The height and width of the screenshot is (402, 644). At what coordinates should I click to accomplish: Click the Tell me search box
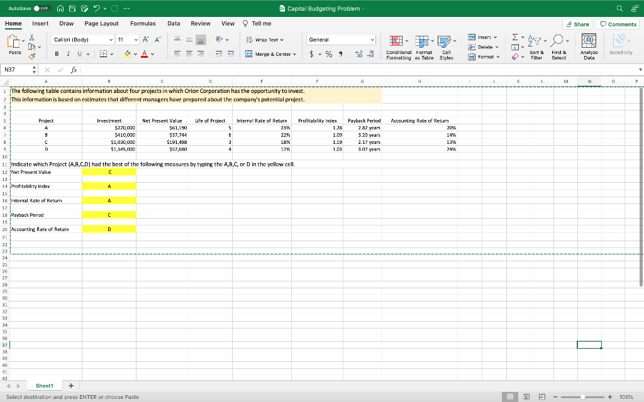click(x=257, y=24)
